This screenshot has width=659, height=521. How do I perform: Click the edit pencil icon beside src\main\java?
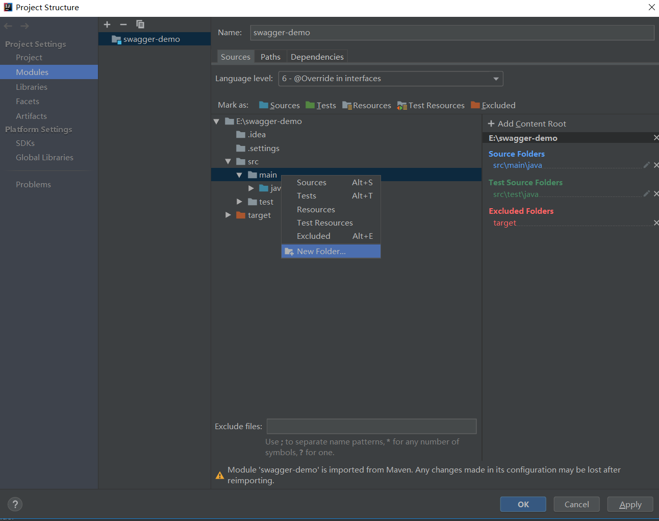[x=647, y=164]
